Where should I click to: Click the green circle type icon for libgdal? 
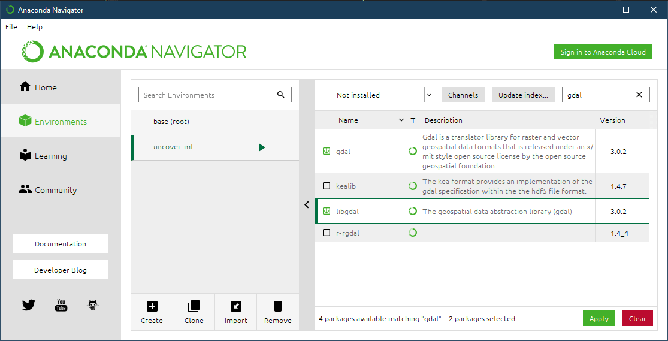tap(412, 211)
